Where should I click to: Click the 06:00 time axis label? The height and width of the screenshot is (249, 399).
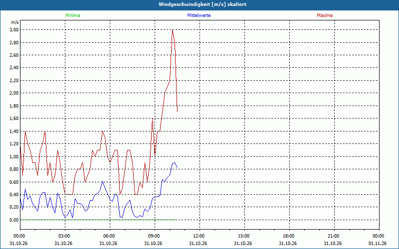110,236
